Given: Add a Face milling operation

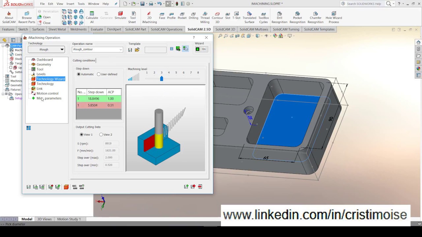Looking at the screenshot, I should 162,16.
